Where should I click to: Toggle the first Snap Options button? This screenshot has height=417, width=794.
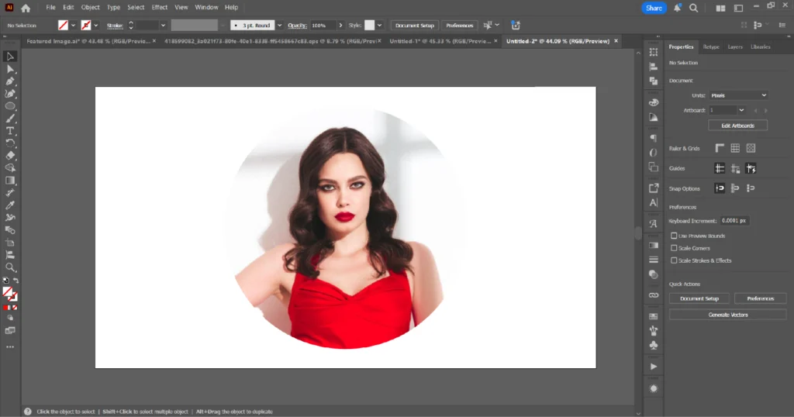click(x=720, y=188)
